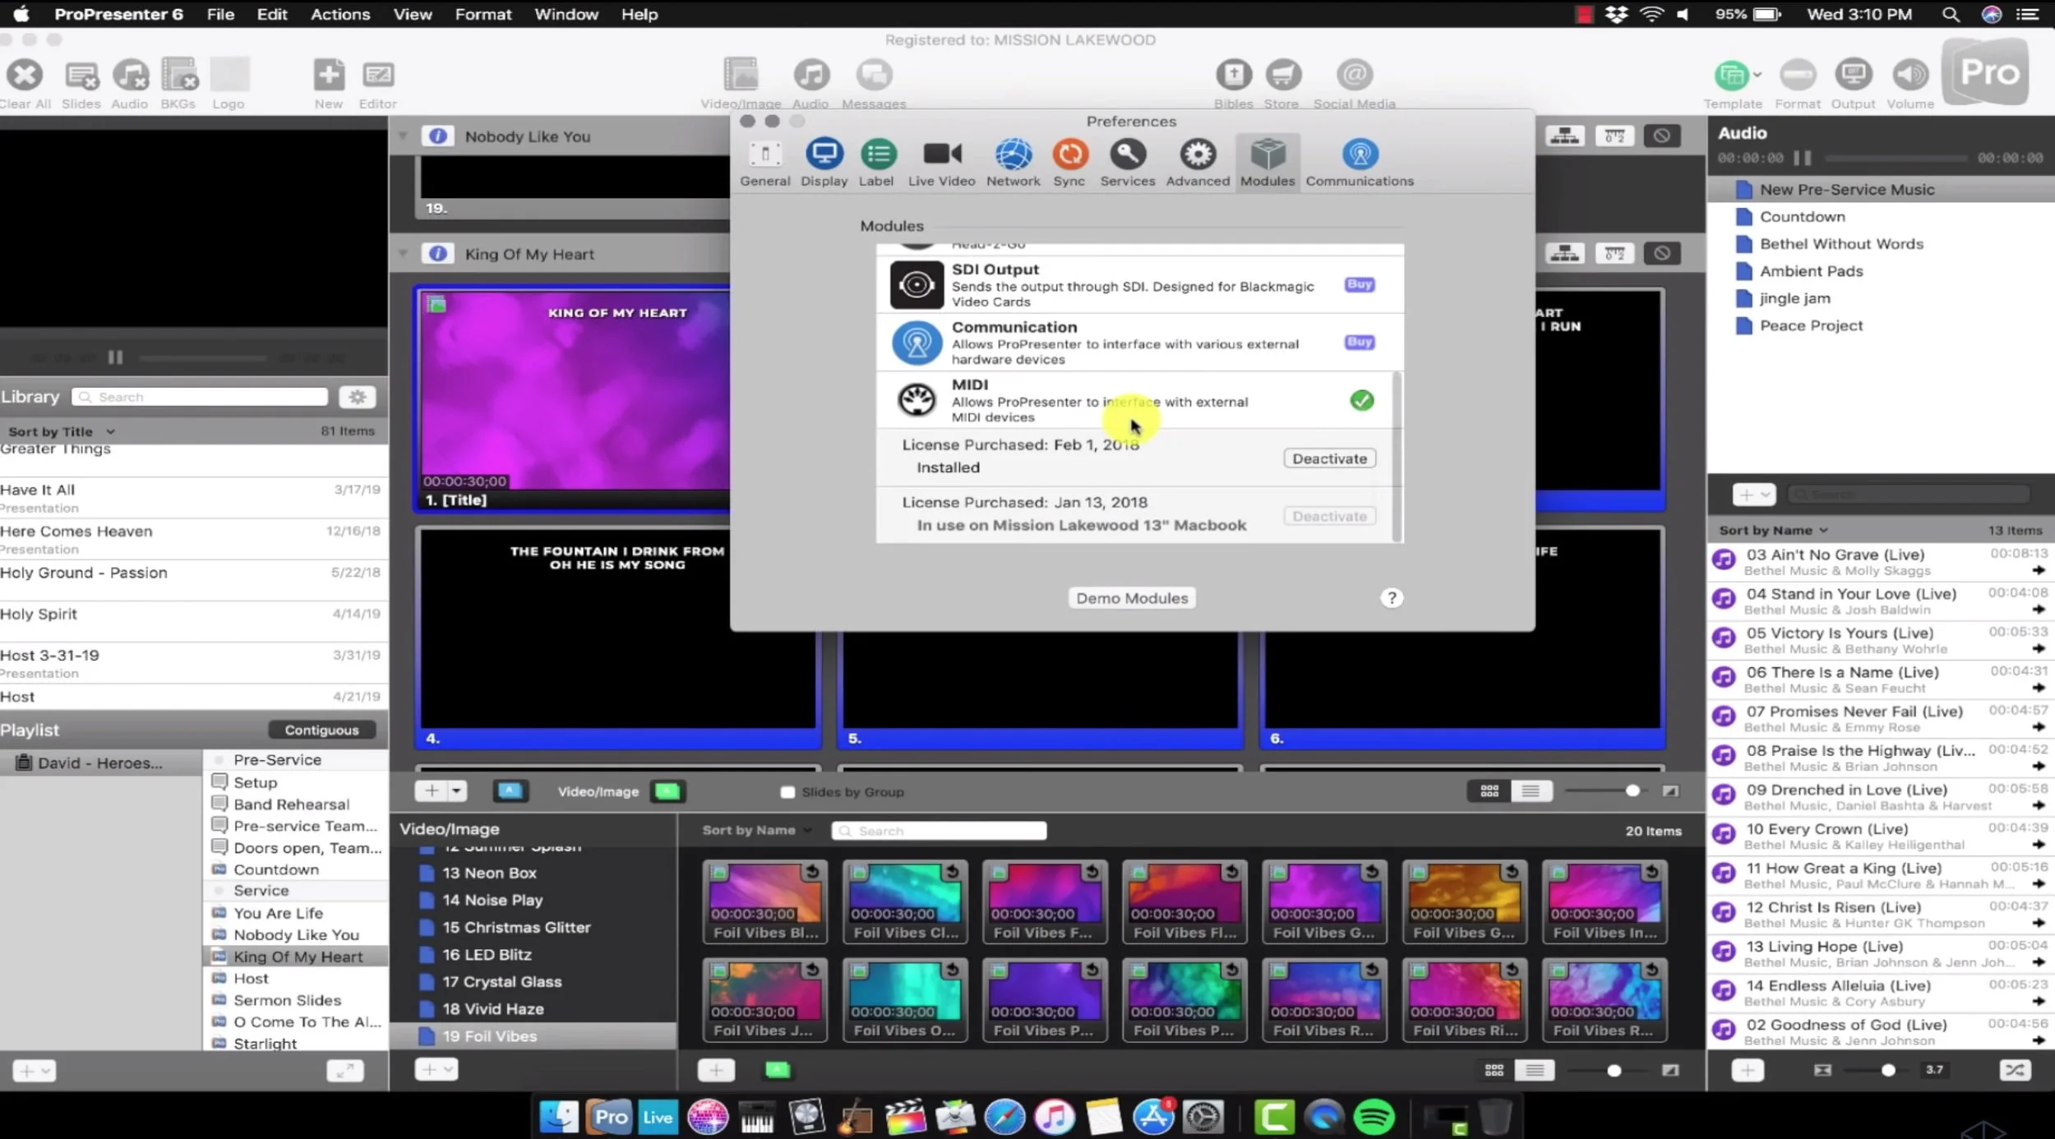
Task: Collapse the Nobody Like You presentation
Action: coord(403,136)
